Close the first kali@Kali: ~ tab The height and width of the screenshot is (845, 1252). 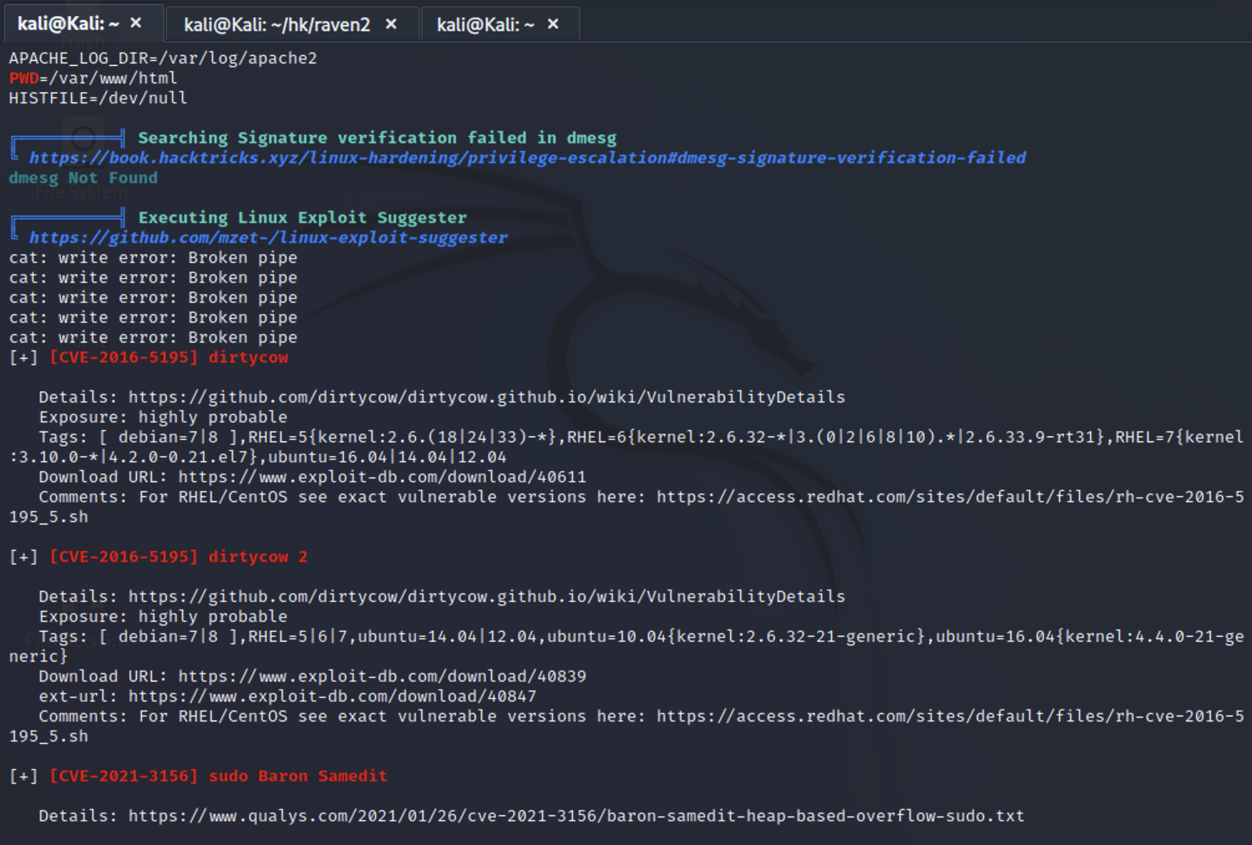[x=136, y=24]
